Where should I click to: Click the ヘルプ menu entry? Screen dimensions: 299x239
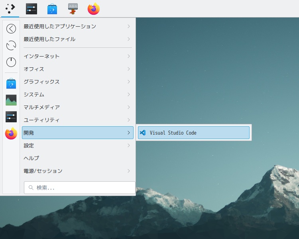point(78,158)
